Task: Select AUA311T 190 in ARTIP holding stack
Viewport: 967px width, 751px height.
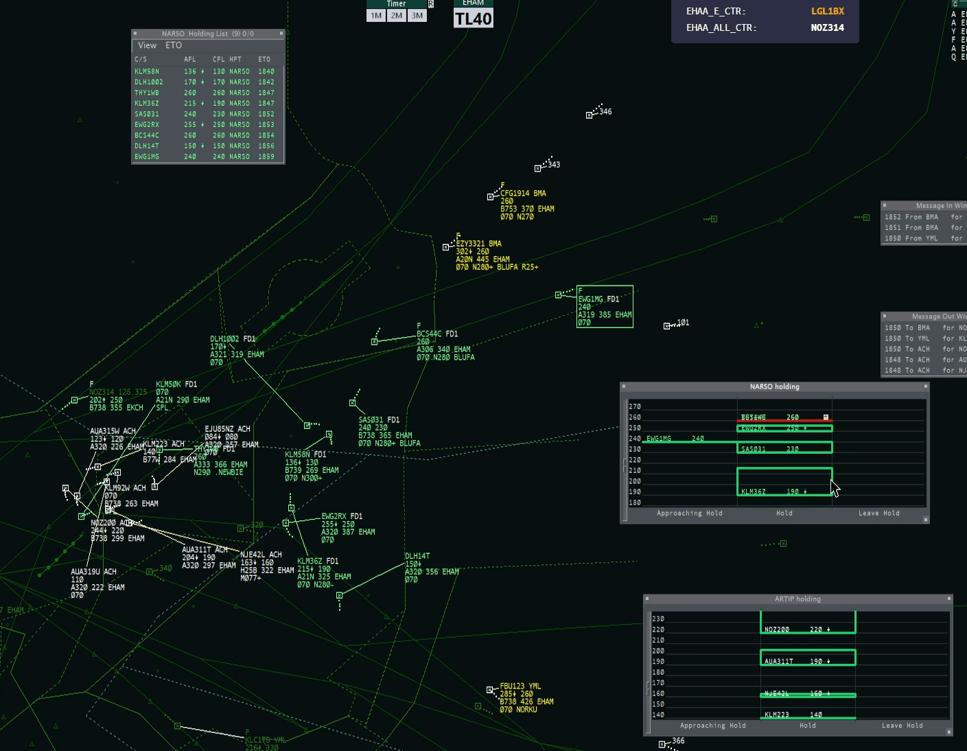Action: click(x=808, y=658)
